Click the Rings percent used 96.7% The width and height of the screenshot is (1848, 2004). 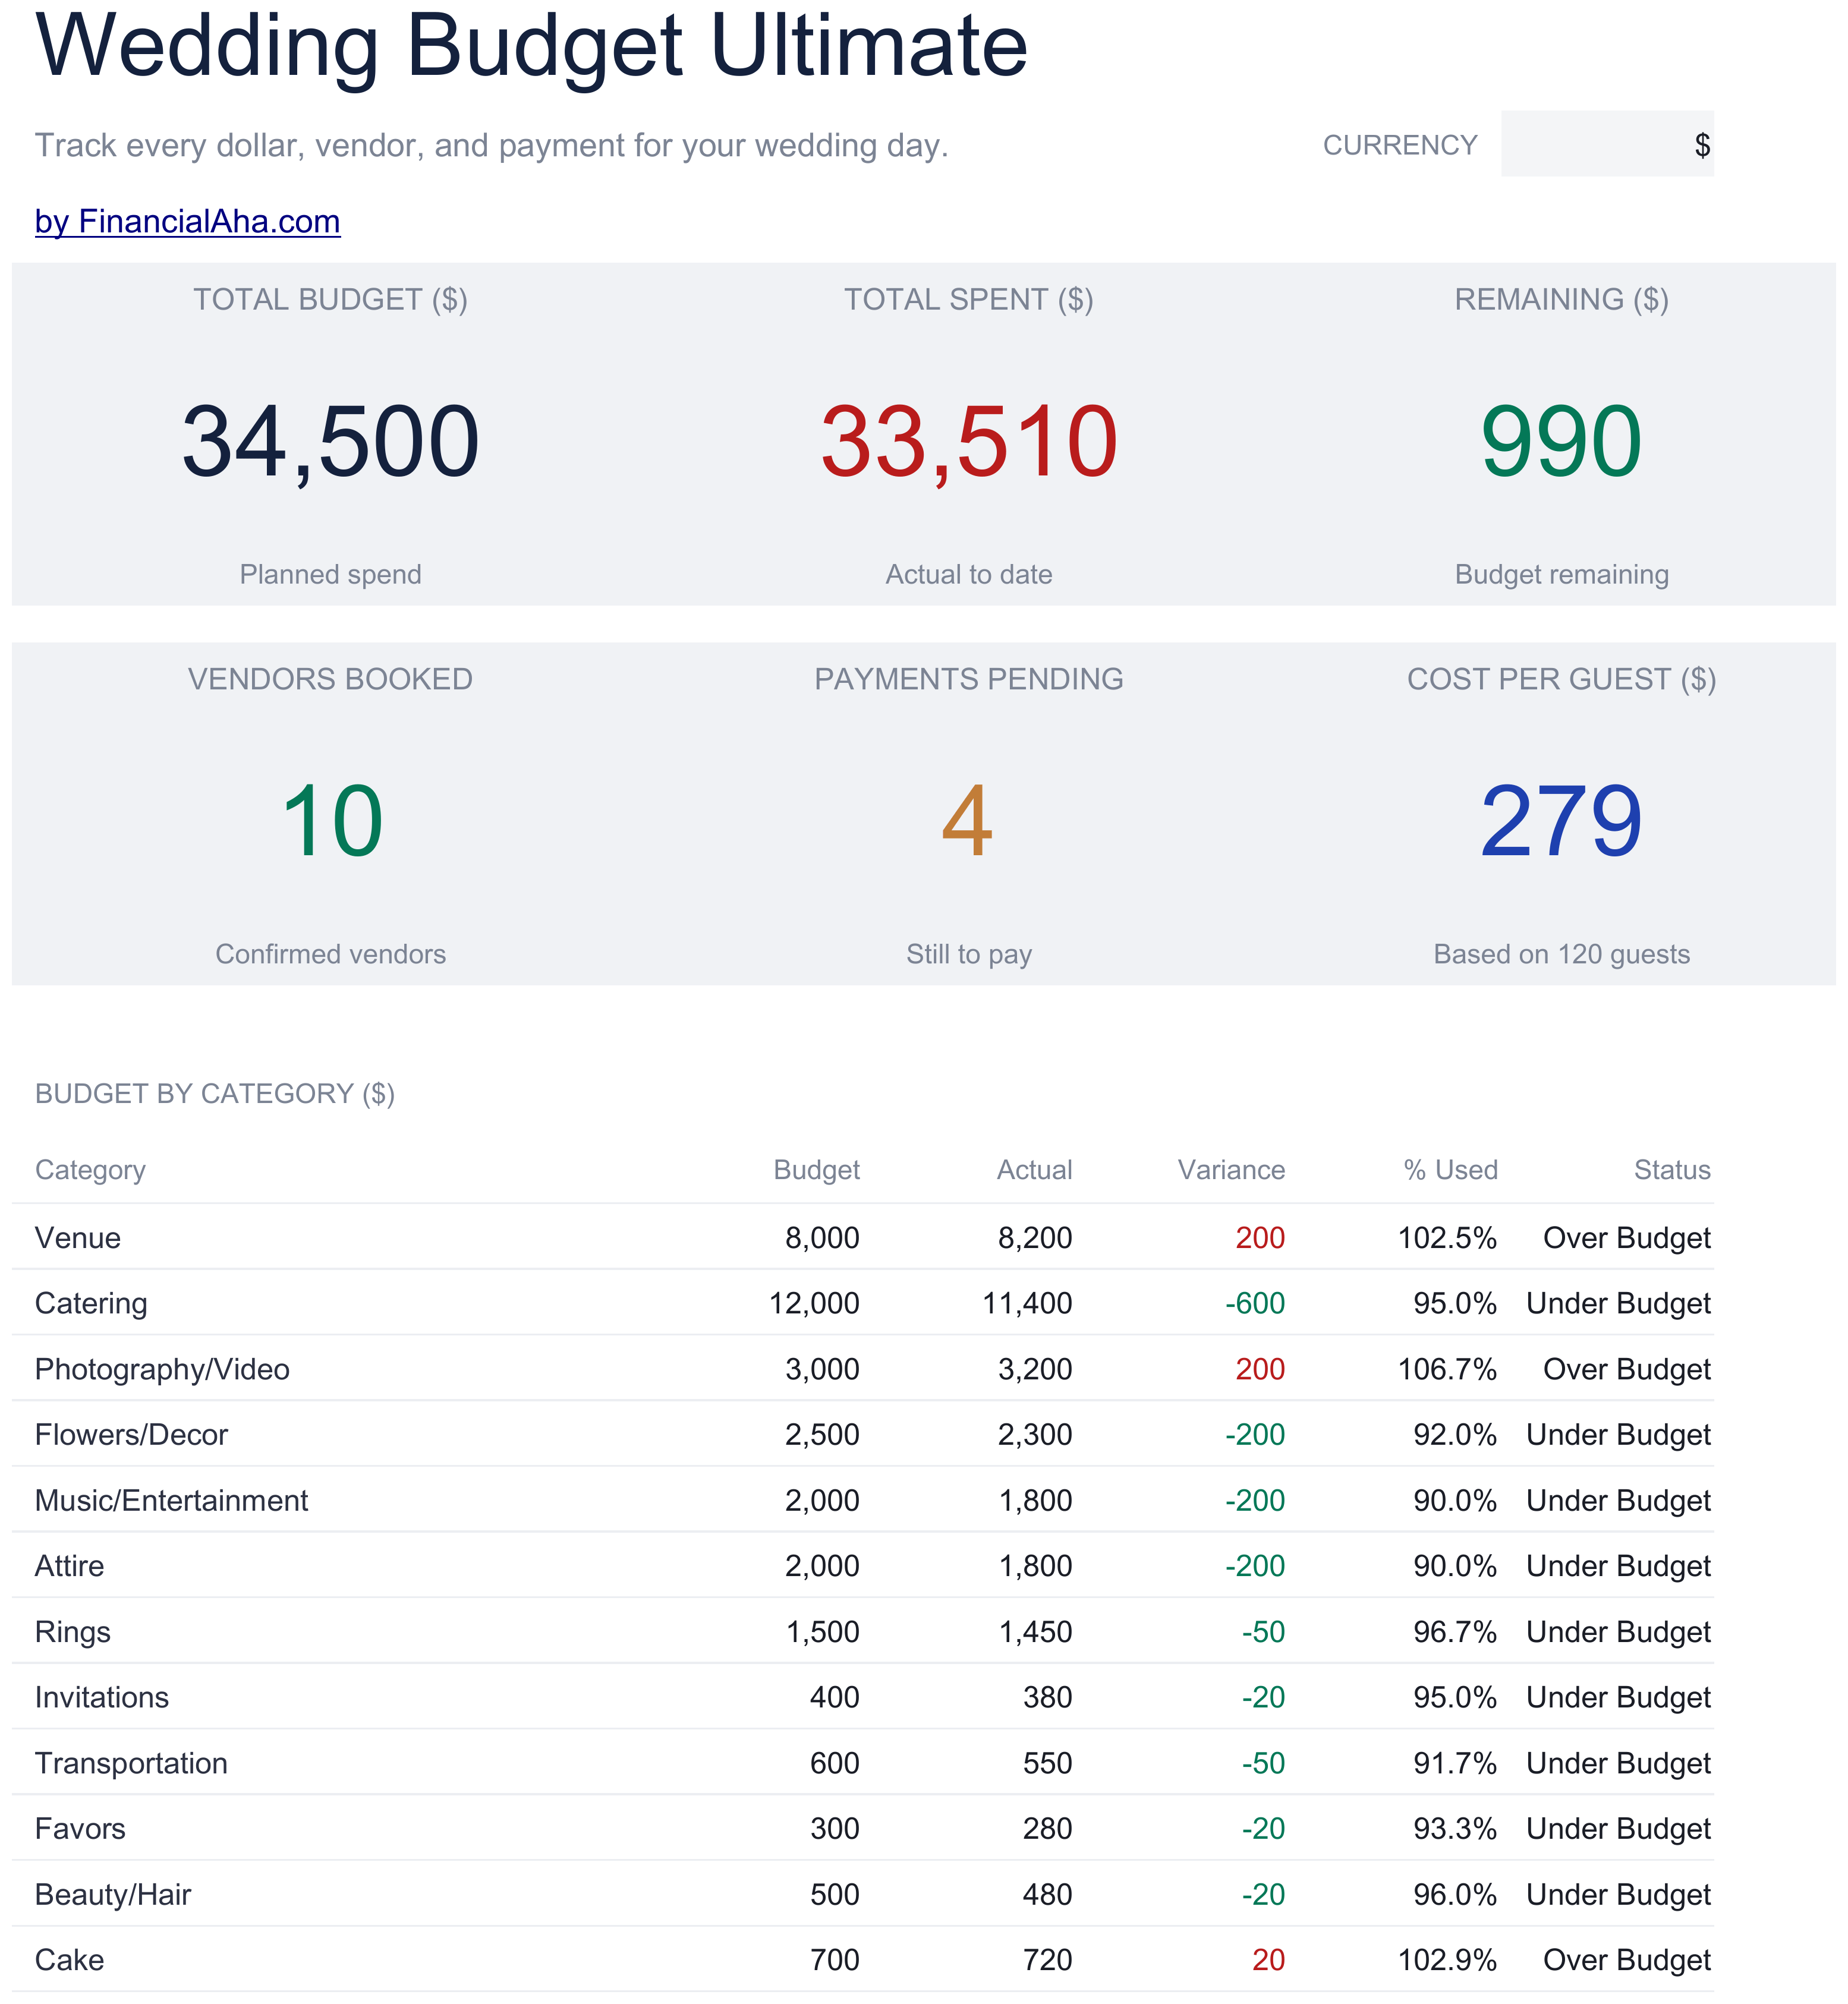[1455, 1631]
